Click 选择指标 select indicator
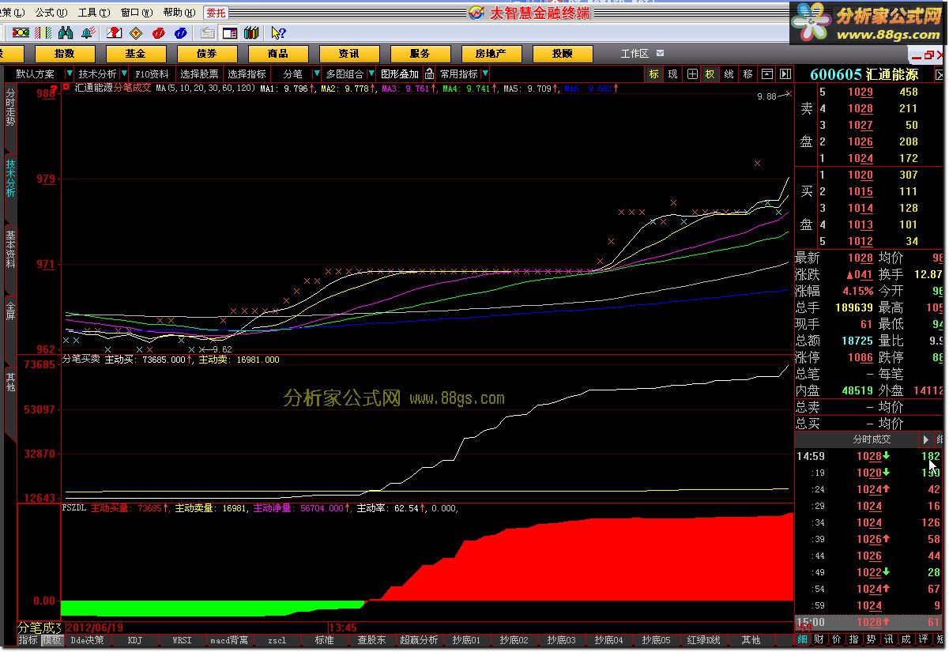 pyautogui.click(x=247, y=73)
